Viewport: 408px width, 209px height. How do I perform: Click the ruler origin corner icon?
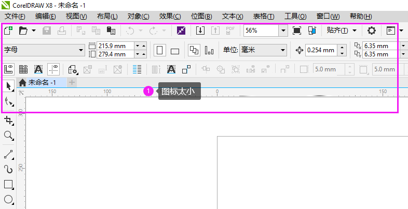pos(22,92)
